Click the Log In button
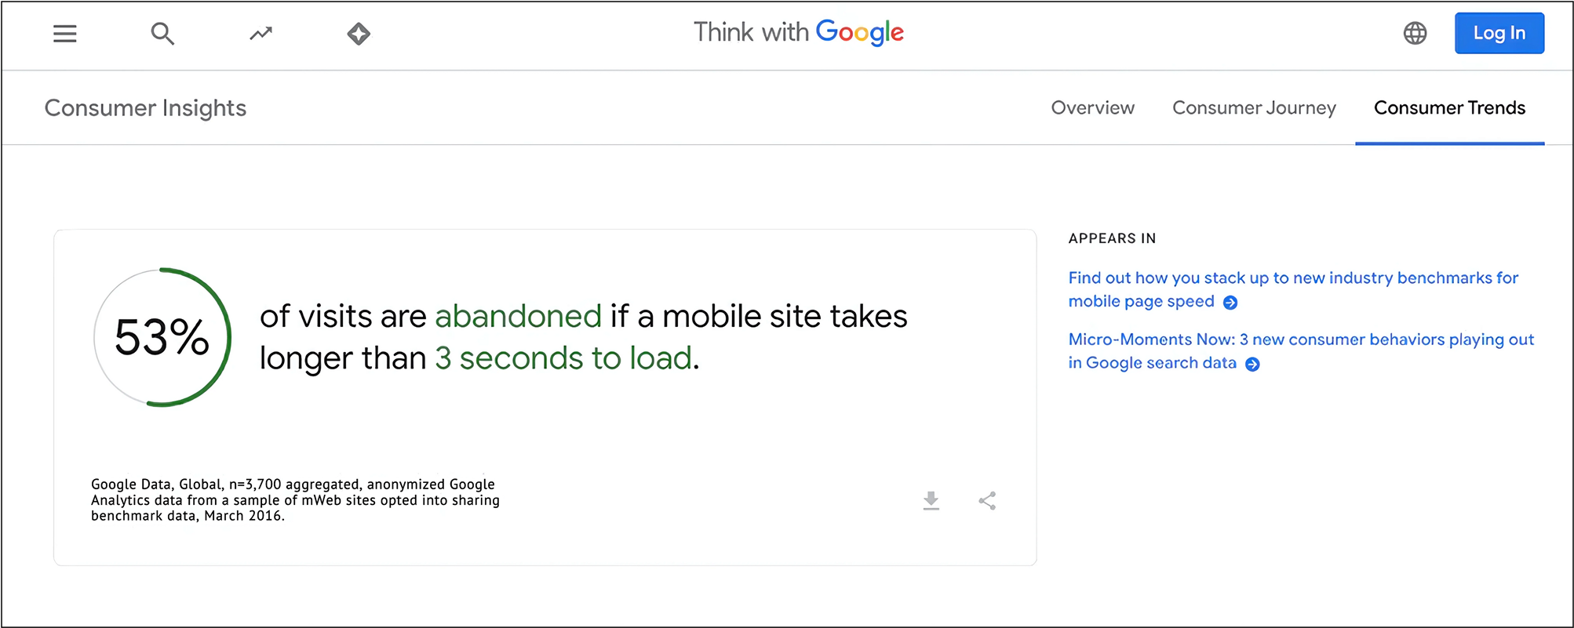 1499,33
